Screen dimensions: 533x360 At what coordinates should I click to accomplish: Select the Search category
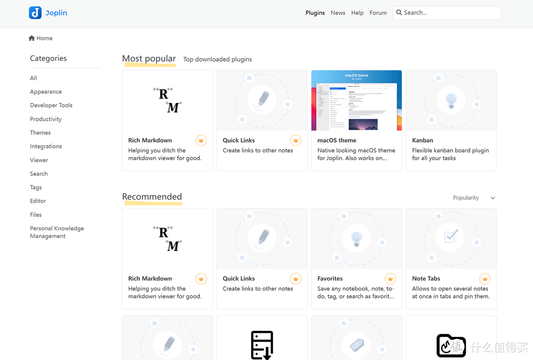coord(39,174)
